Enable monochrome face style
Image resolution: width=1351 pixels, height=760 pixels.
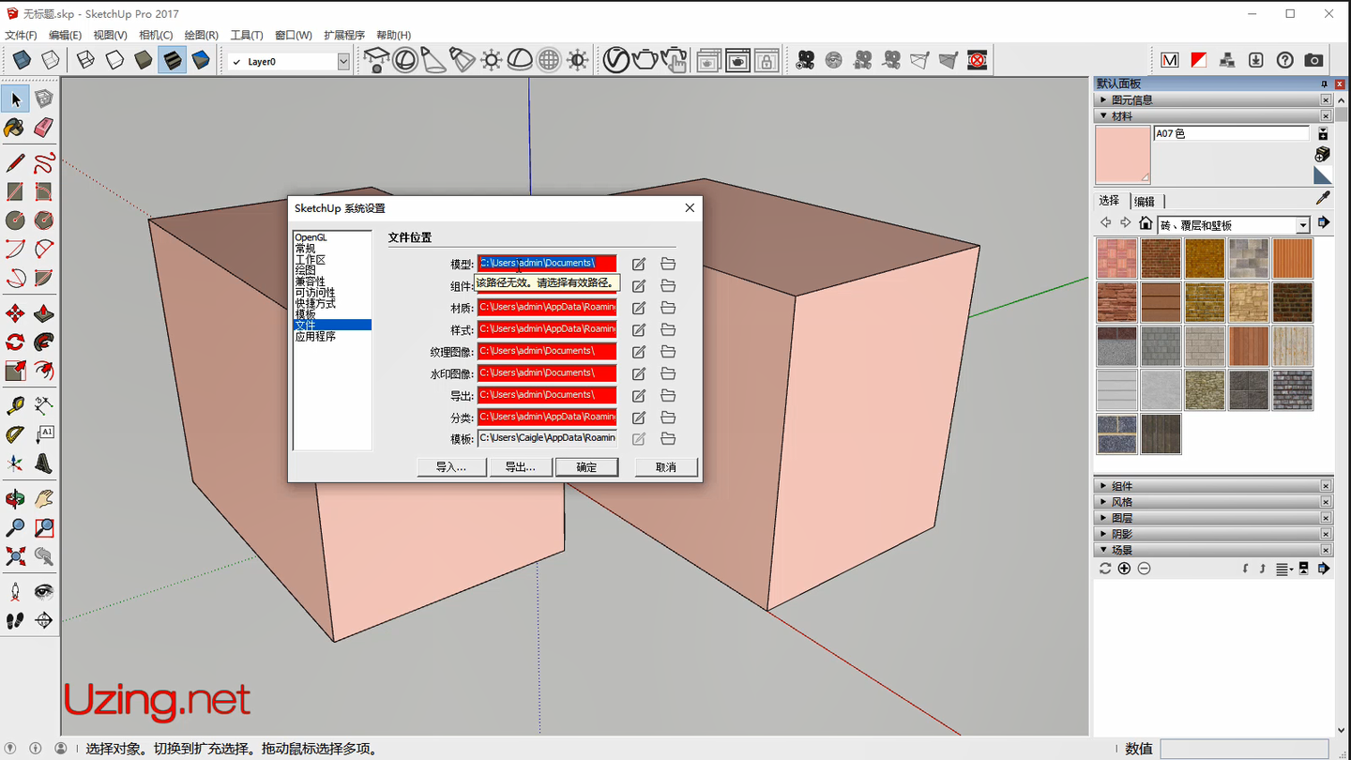pos(201,60)
